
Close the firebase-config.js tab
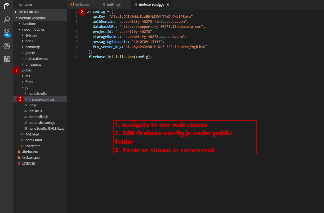167,4
